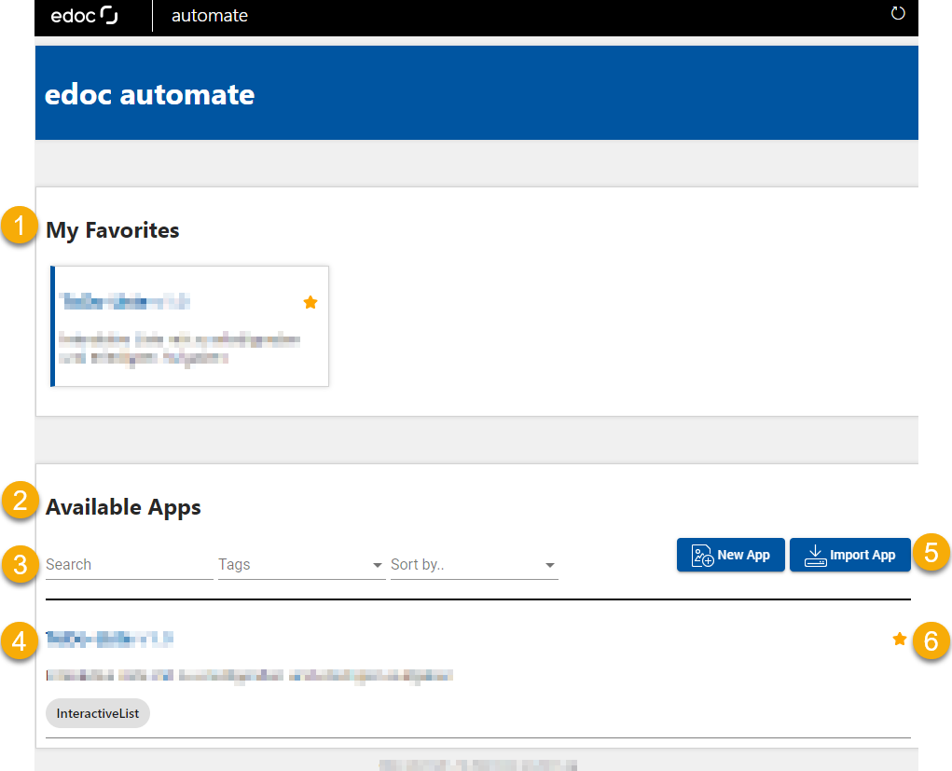Open the Tags dropdown

coord(302,565)
